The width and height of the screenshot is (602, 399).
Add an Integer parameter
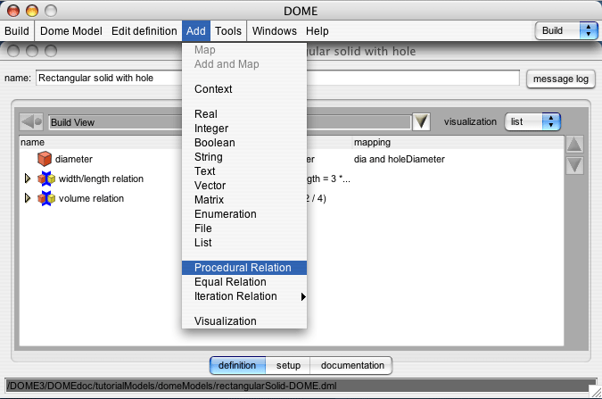pyautogui.click(x=244, y=129)
